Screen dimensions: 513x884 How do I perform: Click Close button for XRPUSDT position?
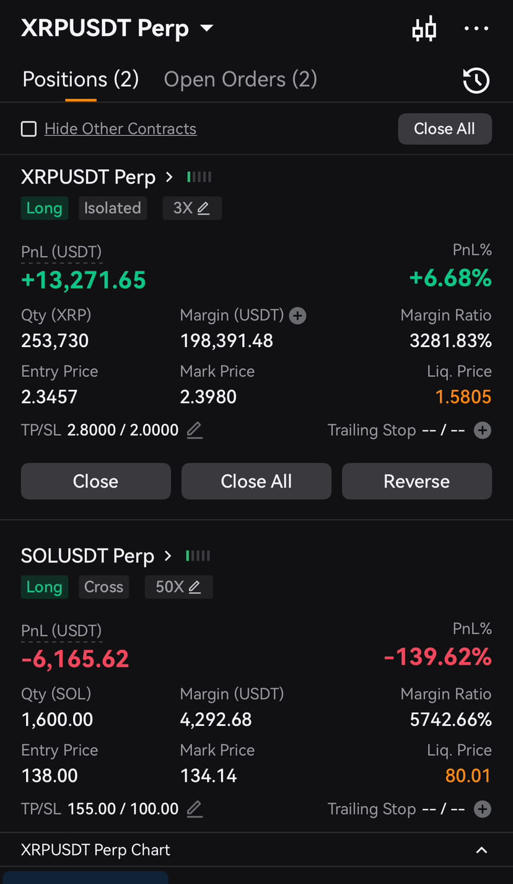click(95, 481)
